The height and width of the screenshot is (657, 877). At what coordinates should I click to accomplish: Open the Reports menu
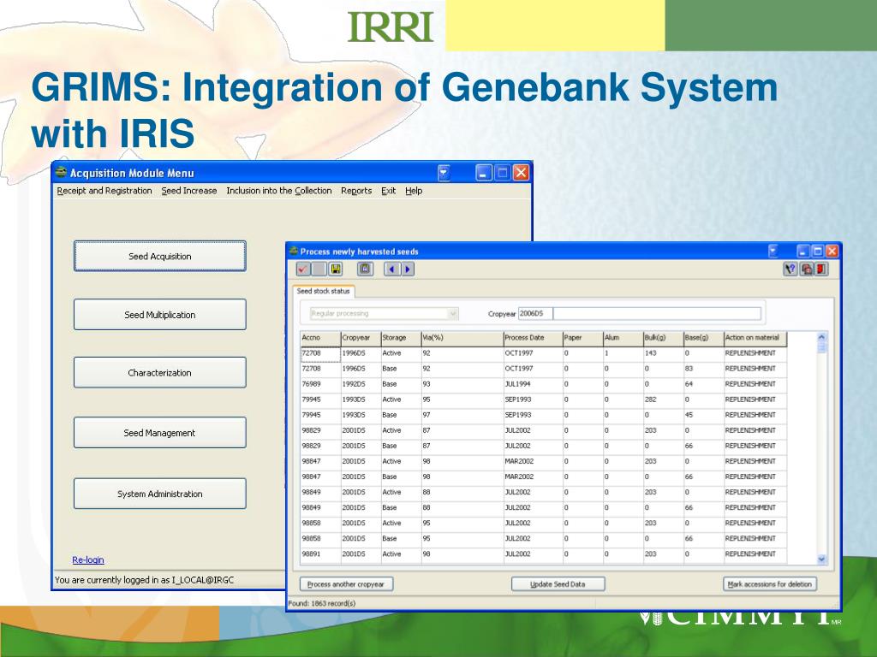pos(356,191)
